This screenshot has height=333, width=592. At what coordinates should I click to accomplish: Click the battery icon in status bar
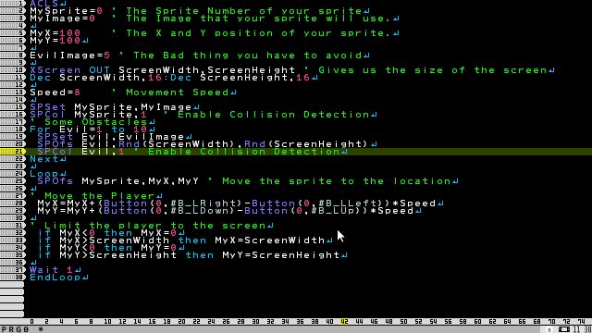[x=564, y=329]
